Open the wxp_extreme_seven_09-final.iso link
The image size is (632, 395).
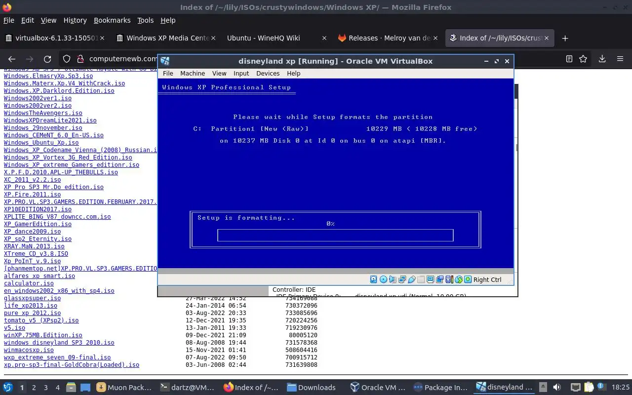57,357
